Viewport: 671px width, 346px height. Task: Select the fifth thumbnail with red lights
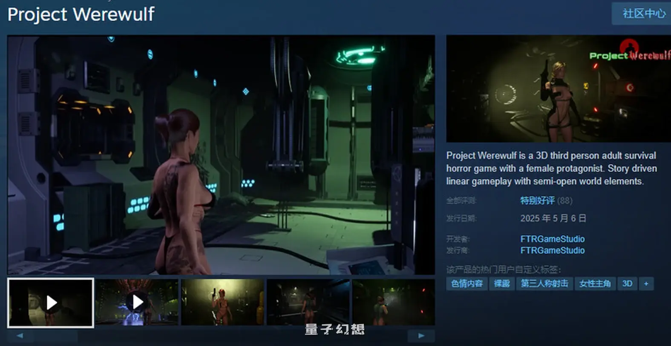394,302
